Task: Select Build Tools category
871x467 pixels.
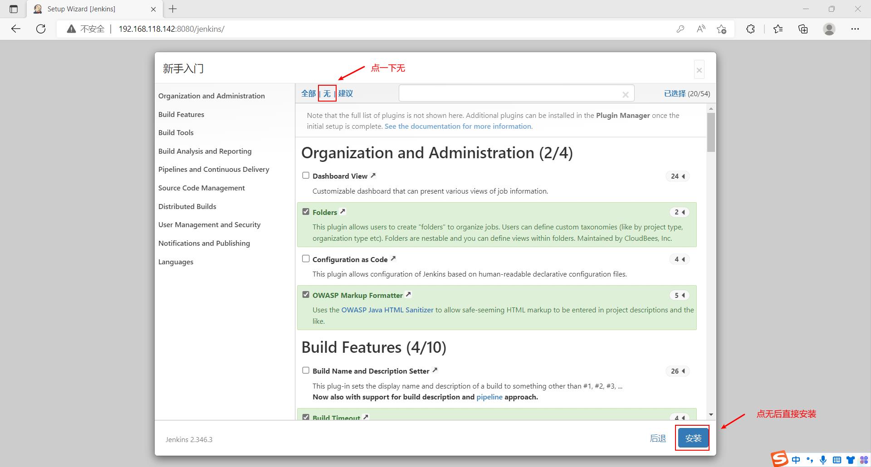Action: [x=176, y=132]
